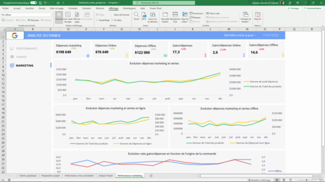
Task: Click Commentaires button
Action: coord(312,8)
